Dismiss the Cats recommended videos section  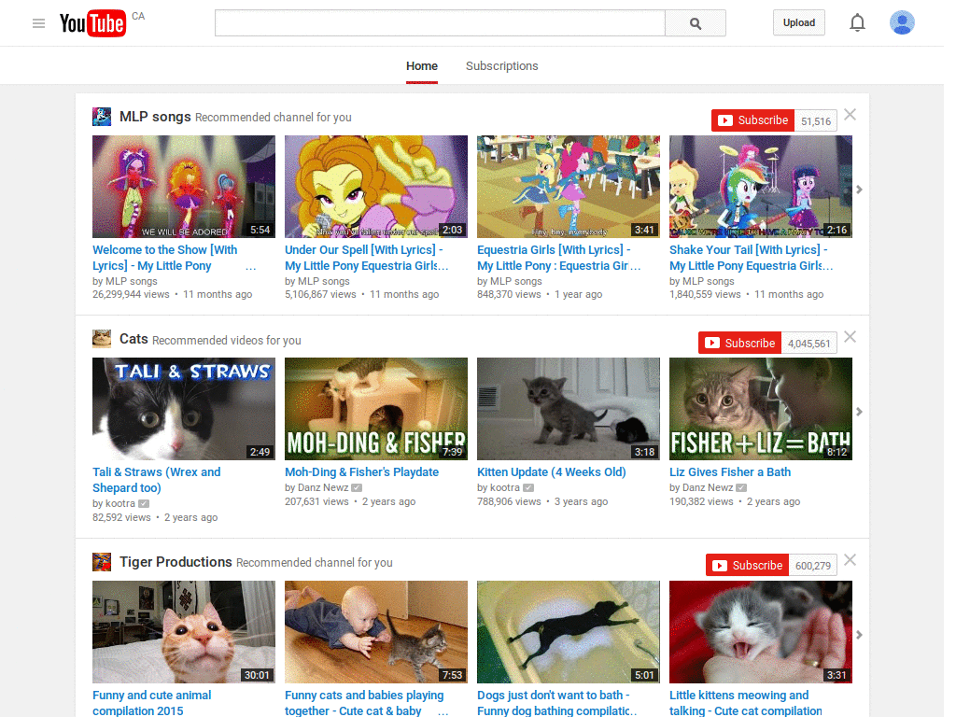point(850,337)
